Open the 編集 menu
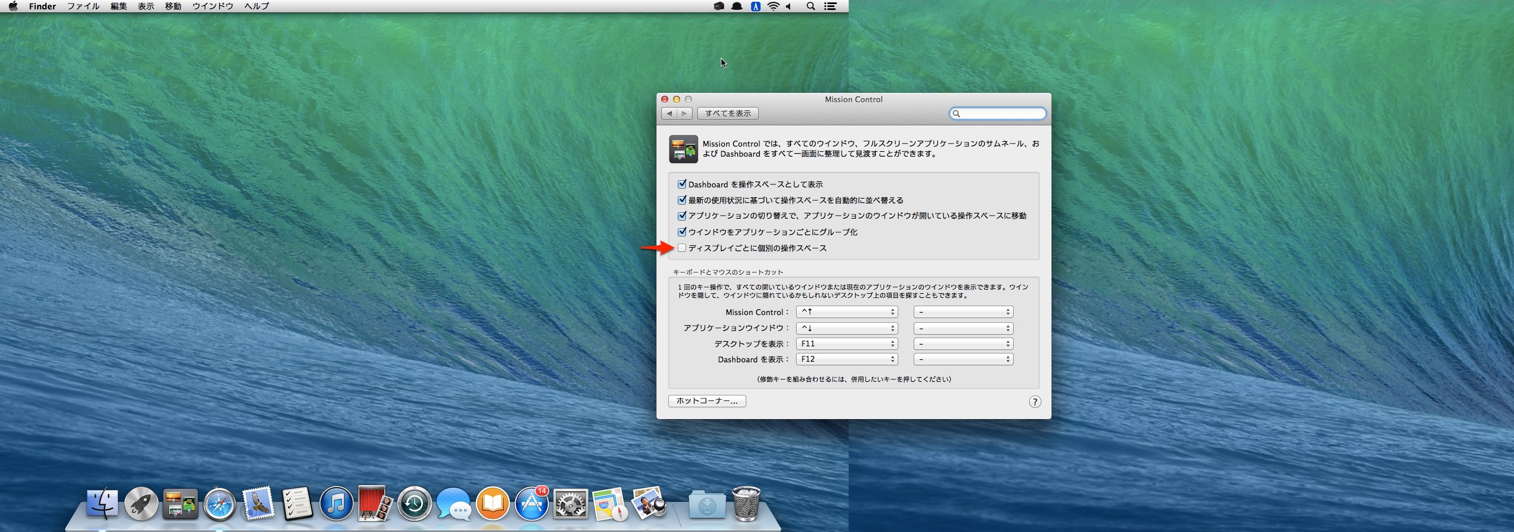This screenshot has width=1514, height=532. coord(119,6)
